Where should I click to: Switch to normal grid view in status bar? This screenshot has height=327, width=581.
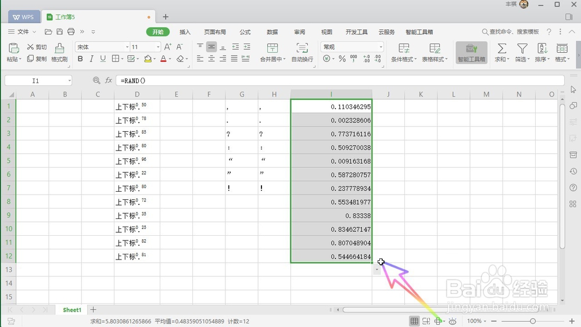[414, 321]
